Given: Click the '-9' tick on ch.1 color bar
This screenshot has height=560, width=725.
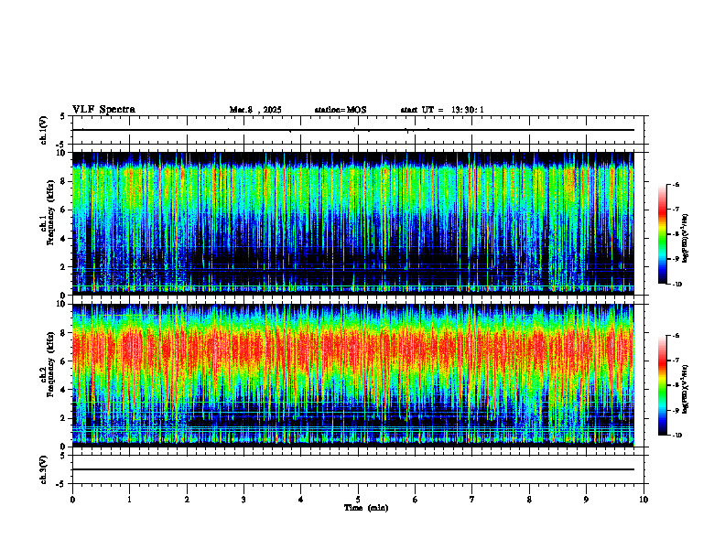Looking at the screenshot, I should click(x=676, y=259).
